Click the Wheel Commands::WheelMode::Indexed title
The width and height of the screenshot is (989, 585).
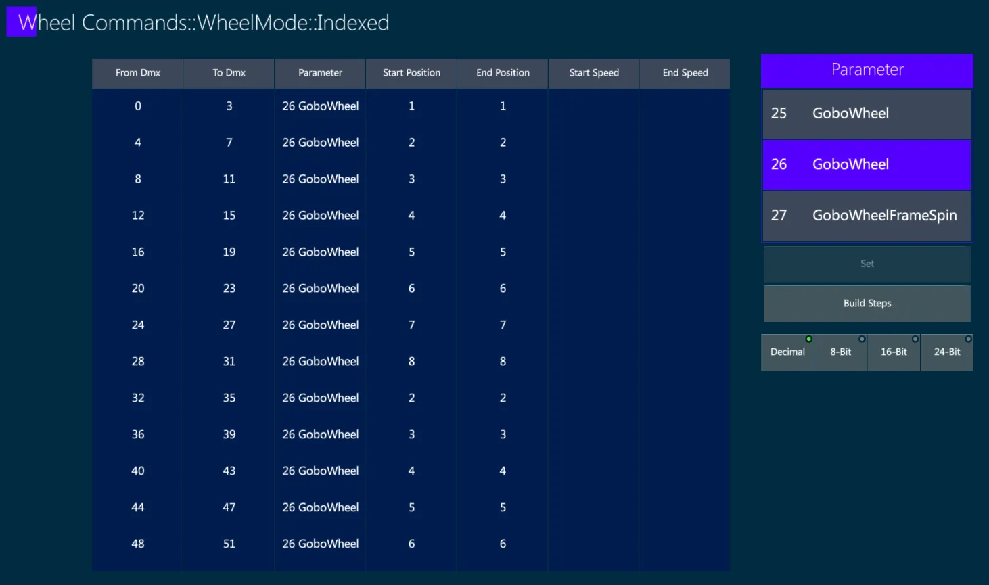[x=204, y=23]
